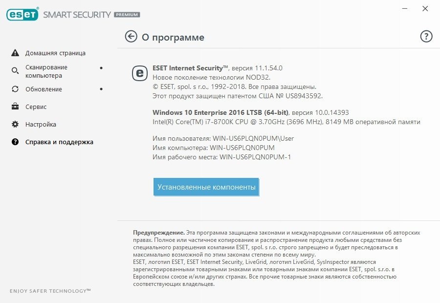This screenshot has height=303, width=440.
Task: Open the Домашняя страница section
Action: tap(55, 53)
